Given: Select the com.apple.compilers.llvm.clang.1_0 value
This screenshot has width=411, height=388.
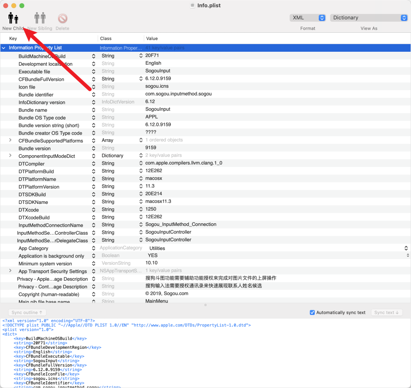Looking at the screenshot, I should coord(184,163).
